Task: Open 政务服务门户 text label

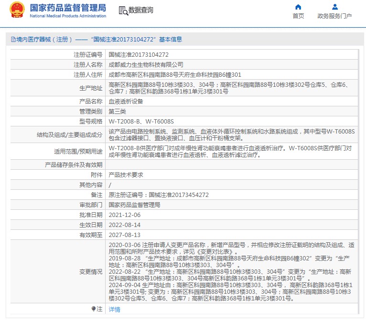Action: click(x=334, y=16)
